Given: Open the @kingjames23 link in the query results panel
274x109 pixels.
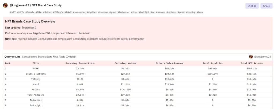Looking at the screenshot, I should [262, 57].
